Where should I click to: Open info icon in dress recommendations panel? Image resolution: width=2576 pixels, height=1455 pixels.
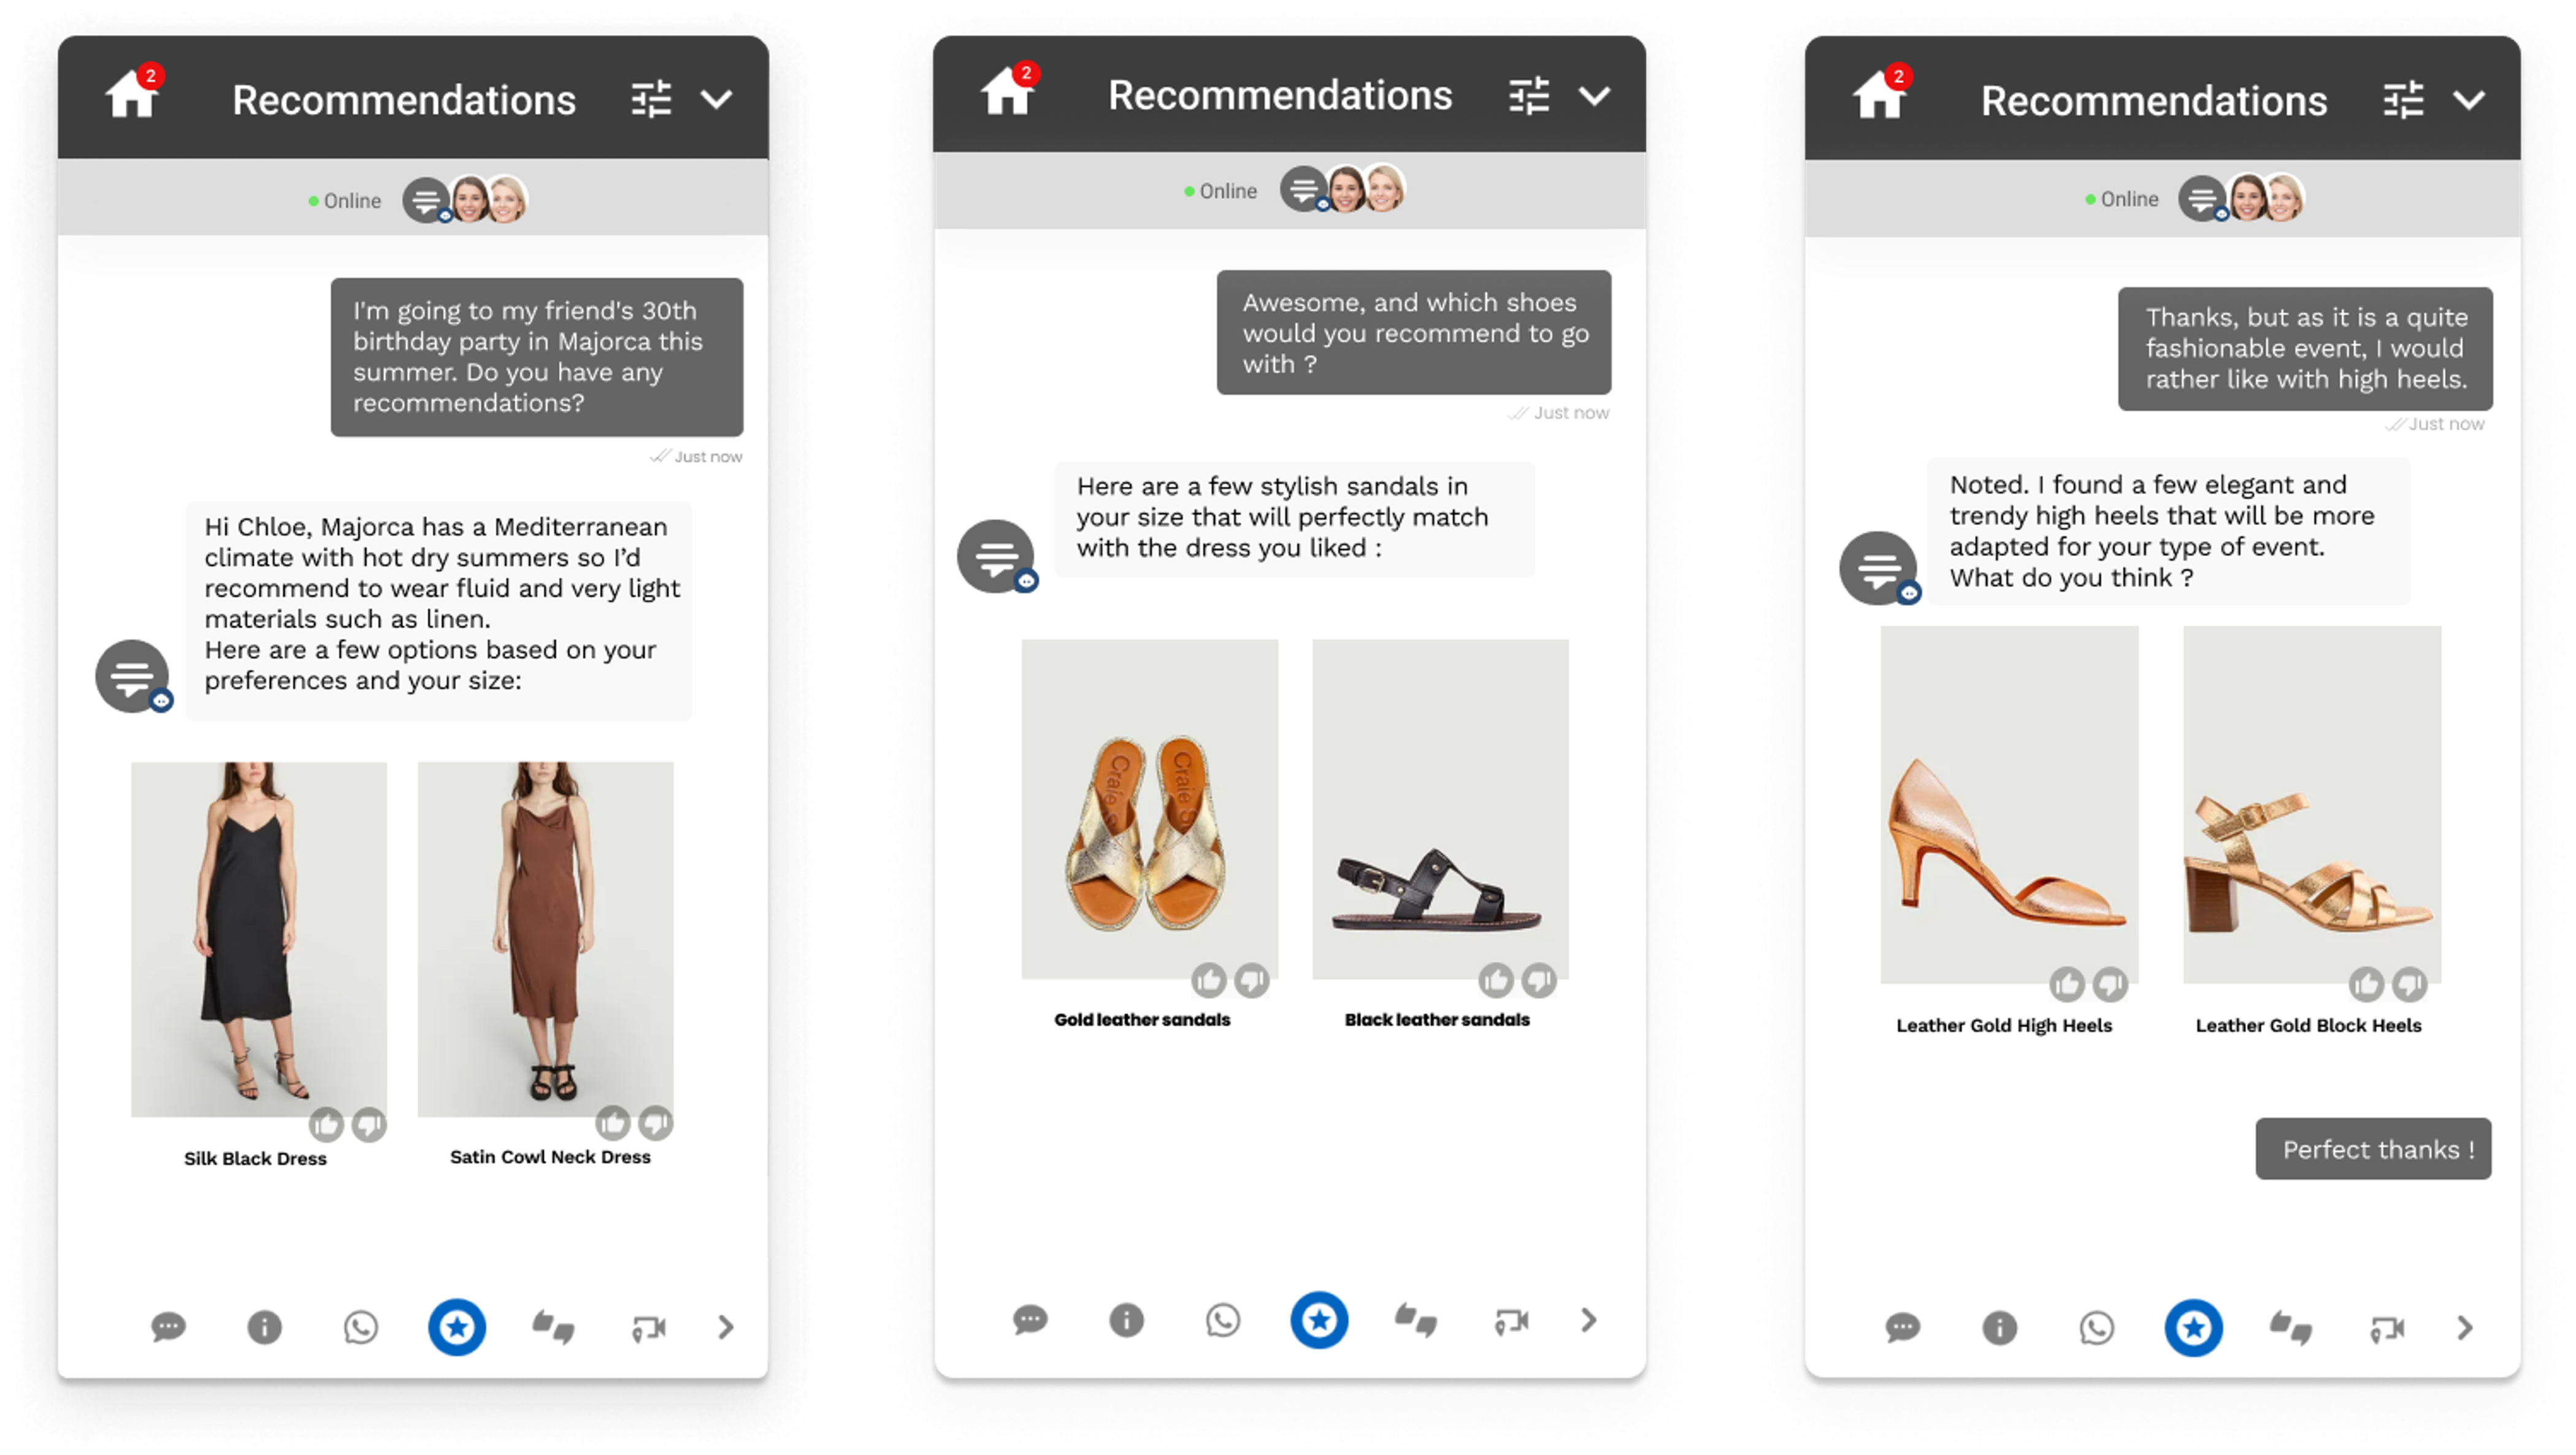click(x=264, y=1328)
